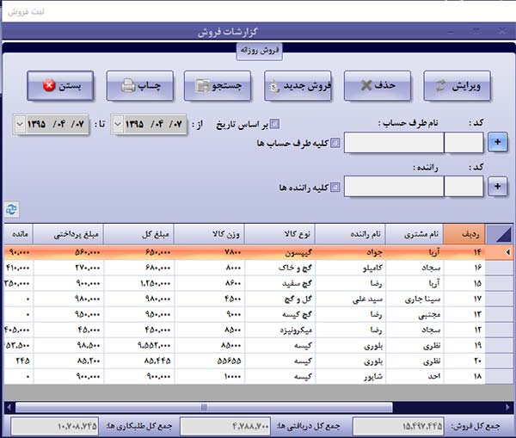
Task: Check کلیه طرف حساب ها (all accounts)
Action: tap(335, 143)
